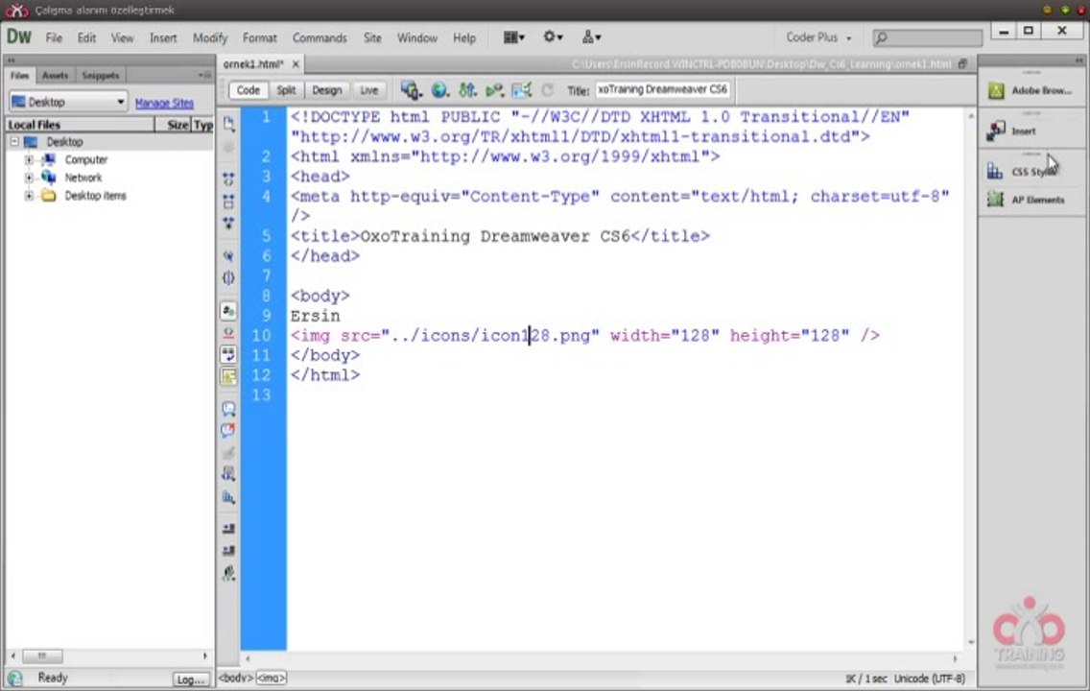The width and height of the screenshot is (1090, 691).
Task: Switch to the Snippets tab
Action: [x=100, y=75]
